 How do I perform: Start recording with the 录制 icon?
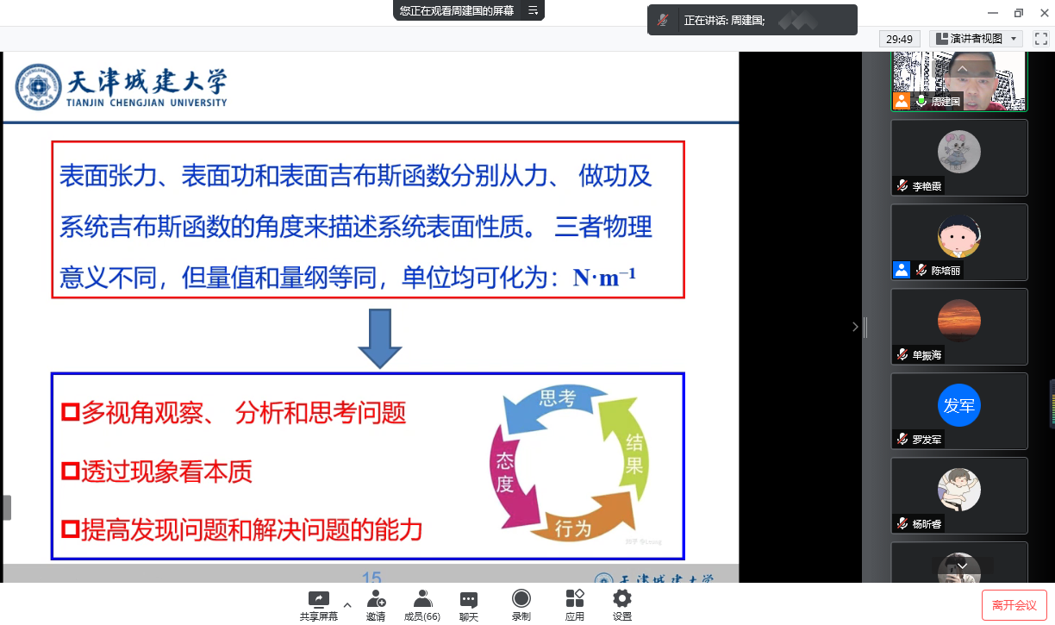pos(521,599)
